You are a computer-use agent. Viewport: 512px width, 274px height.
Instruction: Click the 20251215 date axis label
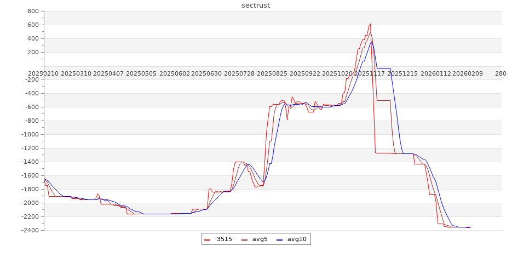(402, 73)
